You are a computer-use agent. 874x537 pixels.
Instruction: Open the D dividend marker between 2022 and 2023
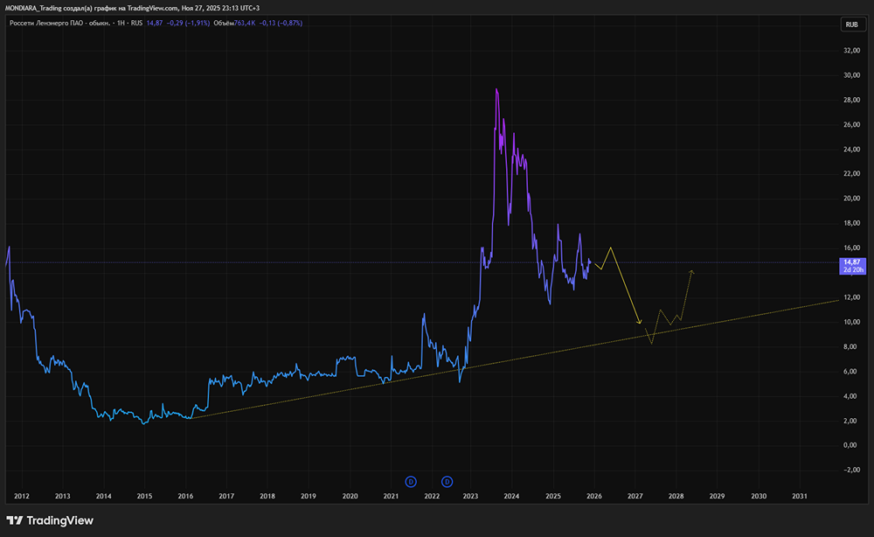[x=447, y=482]
